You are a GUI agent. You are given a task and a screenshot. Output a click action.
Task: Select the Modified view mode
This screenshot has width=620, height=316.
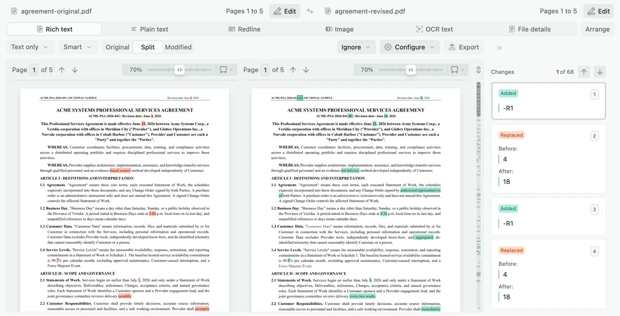pos(178,47)
